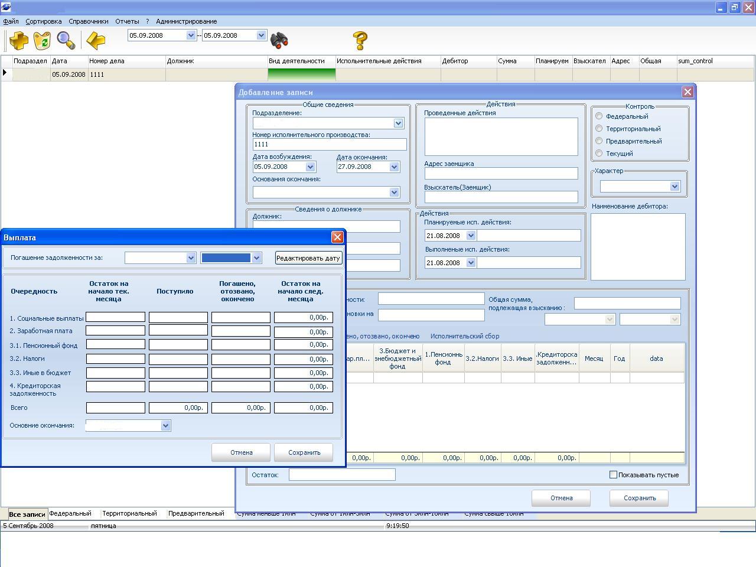Expand the Подразделение dropdown
This screenshot has height=567, width=756.
(398, 123)
